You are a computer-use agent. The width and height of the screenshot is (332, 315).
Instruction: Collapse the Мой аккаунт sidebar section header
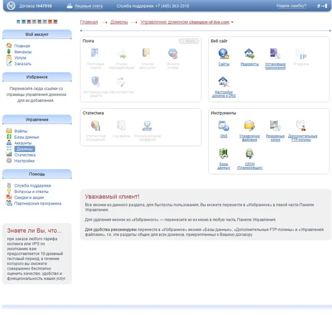(x=37, y=34)
